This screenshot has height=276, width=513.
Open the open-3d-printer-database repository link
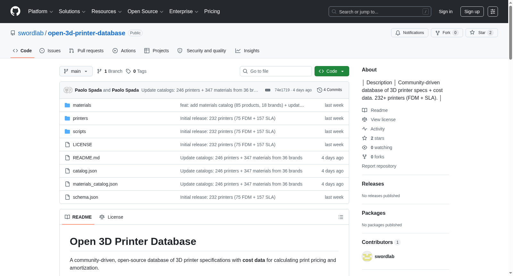pos(87,33)
